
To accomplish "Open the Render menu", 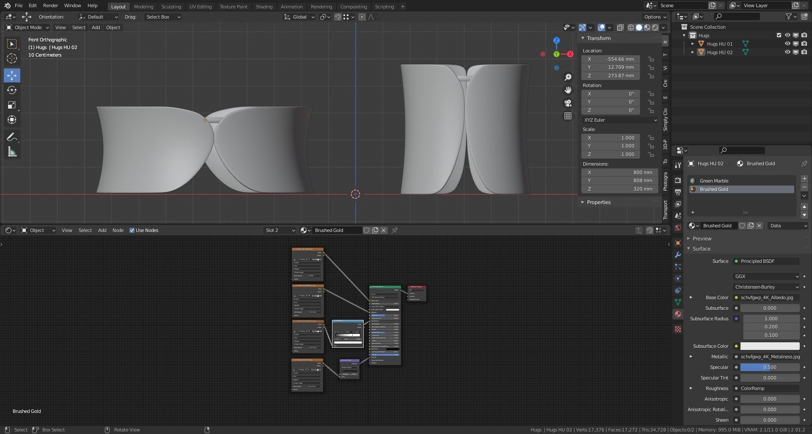I will [x=50, y=5].
